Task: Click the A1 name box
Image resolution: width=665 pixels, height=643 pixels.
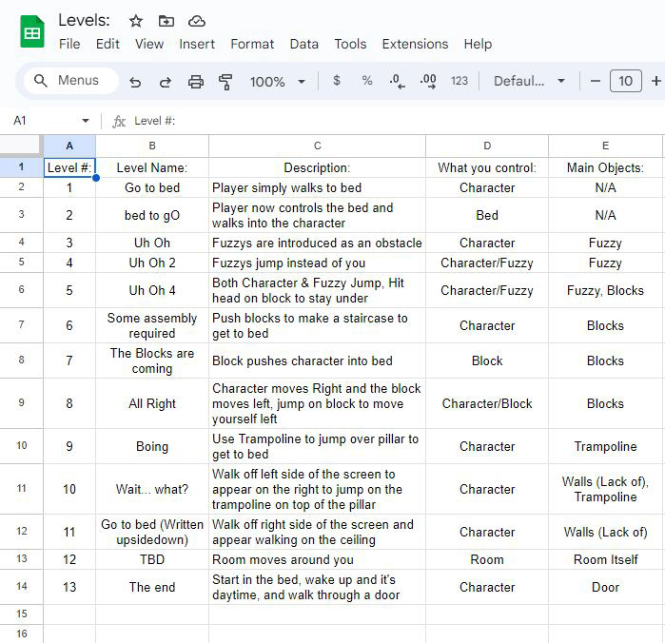Action: [45, 121]
